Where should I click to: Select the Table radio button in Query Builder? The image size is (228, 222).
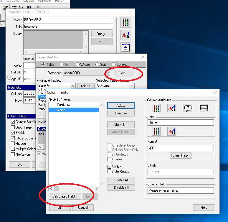pyautogui.click(x=43, y=65)
